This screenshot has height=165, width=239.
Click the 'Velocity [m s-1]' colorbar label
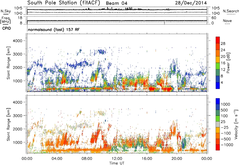point(236,124)
